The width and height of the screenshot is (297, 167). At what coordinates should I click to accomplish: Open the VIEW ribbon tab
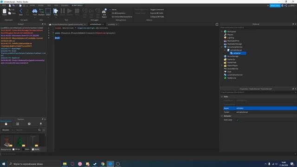coord(56,6)
